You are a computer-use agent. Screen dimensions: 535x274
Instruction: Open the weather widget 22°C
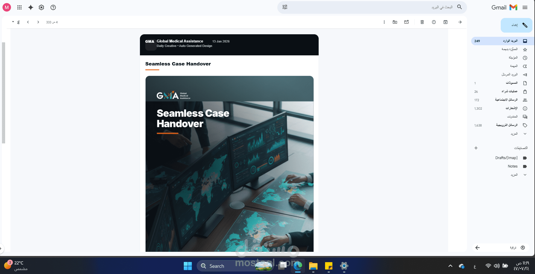tap(16, 266)
